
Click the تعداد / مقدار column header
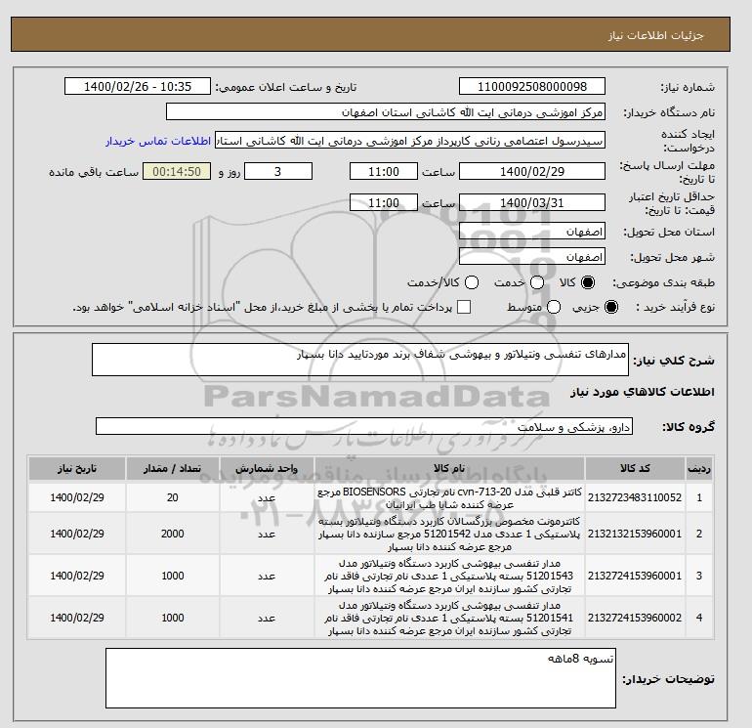click(173, 468)
